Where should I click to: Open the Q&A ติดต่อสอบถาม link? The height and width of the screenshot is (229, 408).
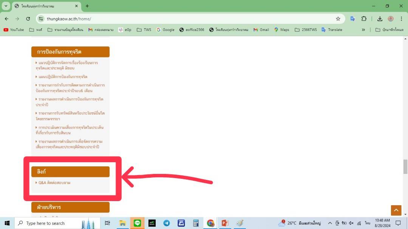54,183
